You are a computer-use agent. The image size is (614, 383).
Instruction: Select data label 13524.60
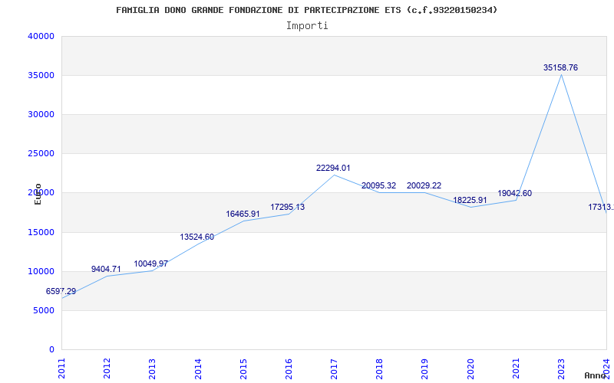pyautogui.click(x=197, y=237)
